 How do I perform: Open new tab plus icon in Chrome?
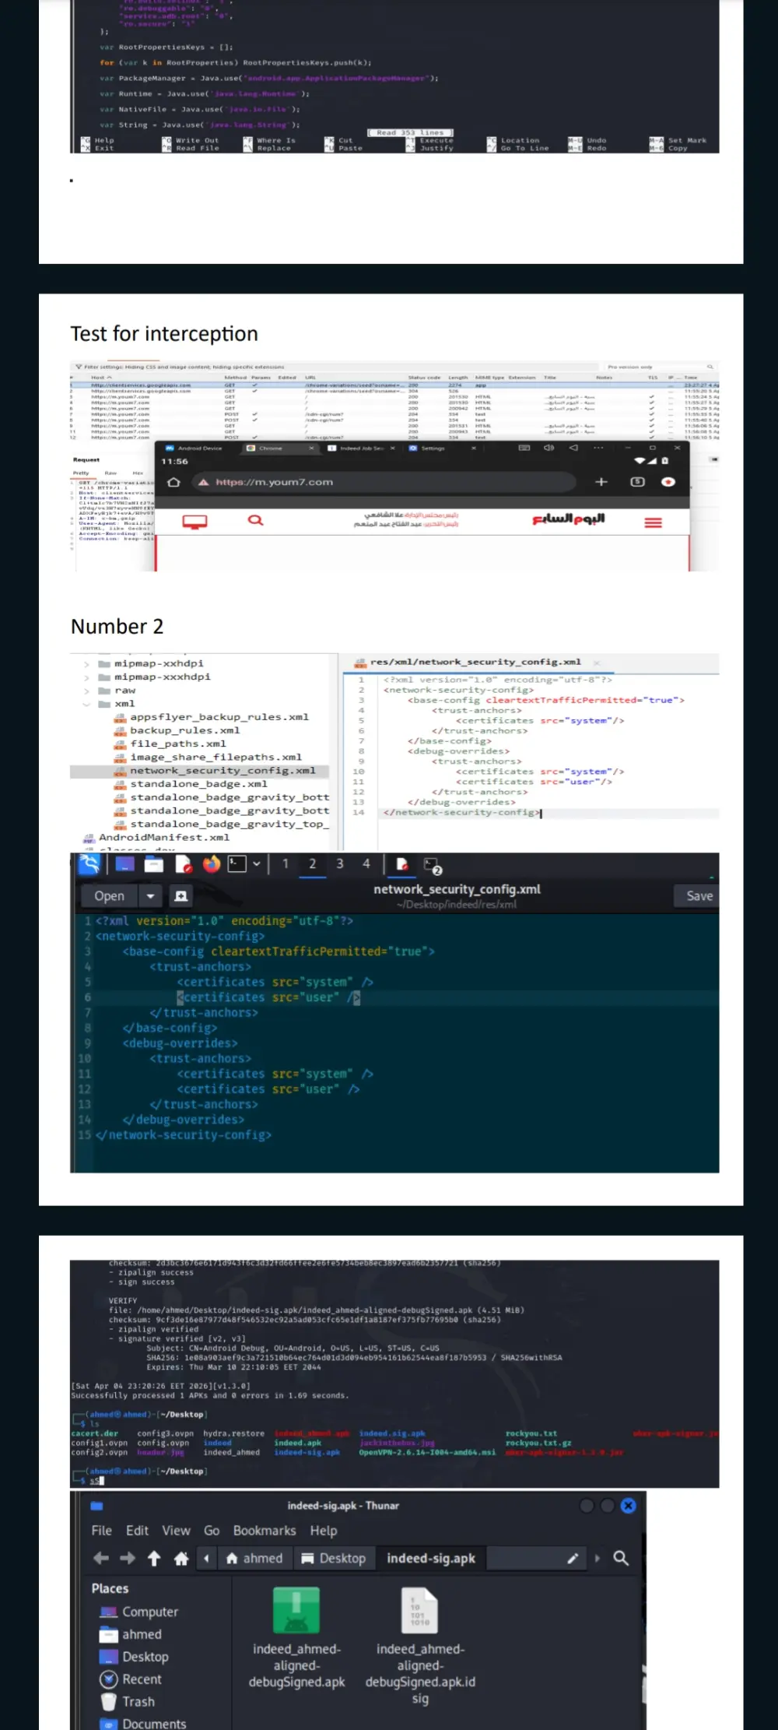[x=601, y=482]
